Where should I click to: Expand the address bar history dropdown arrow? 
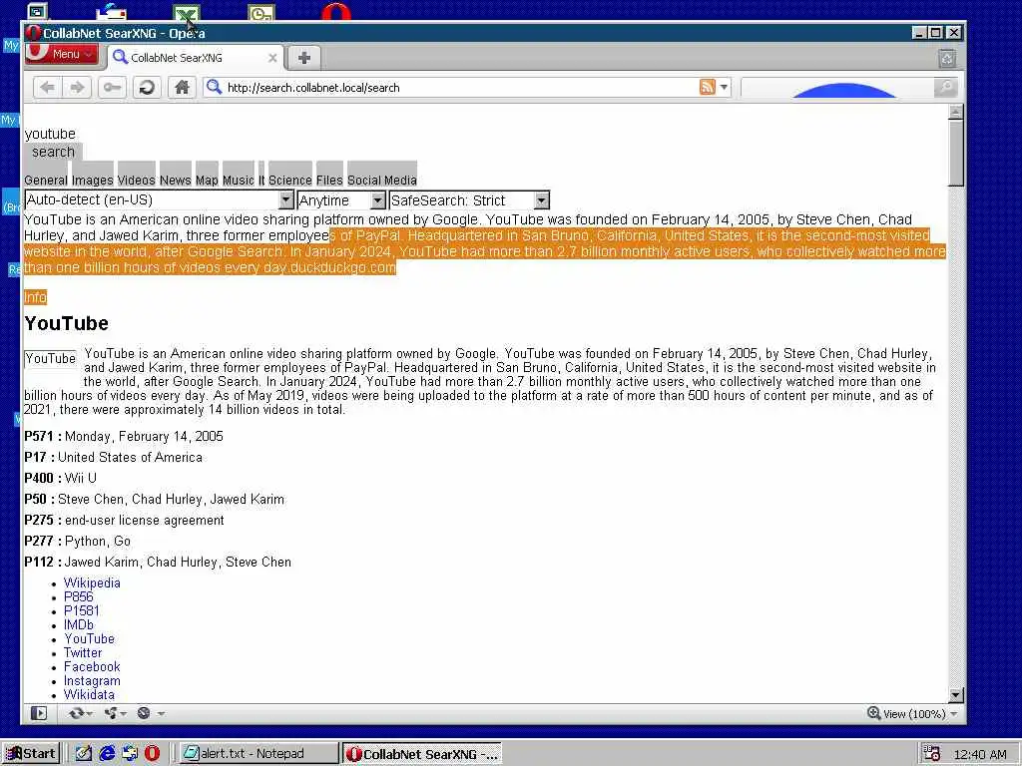coord(724,88)
